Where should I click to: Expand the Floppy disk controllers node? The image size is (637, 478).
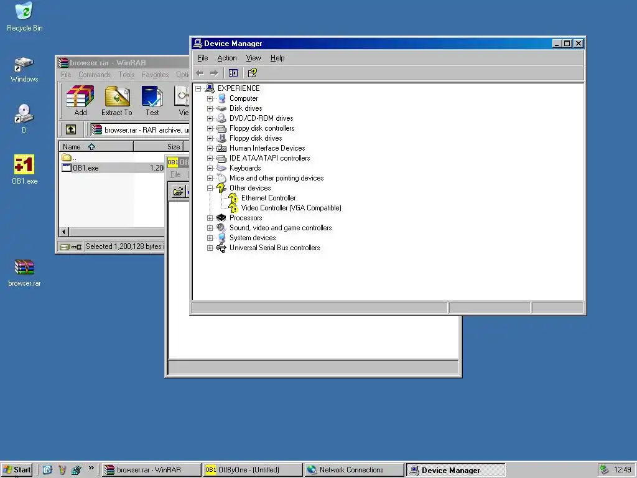click(x=210, y=128)
